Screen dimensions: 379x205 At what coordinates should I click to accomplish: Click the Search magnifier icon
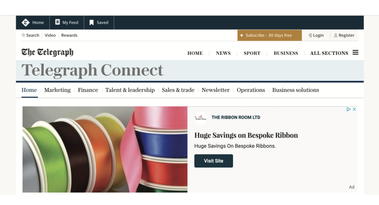tap(23, 35)
